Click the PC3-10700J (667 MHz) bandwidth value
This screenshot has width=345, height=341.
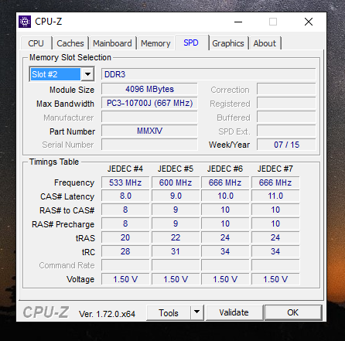point(149,103)
